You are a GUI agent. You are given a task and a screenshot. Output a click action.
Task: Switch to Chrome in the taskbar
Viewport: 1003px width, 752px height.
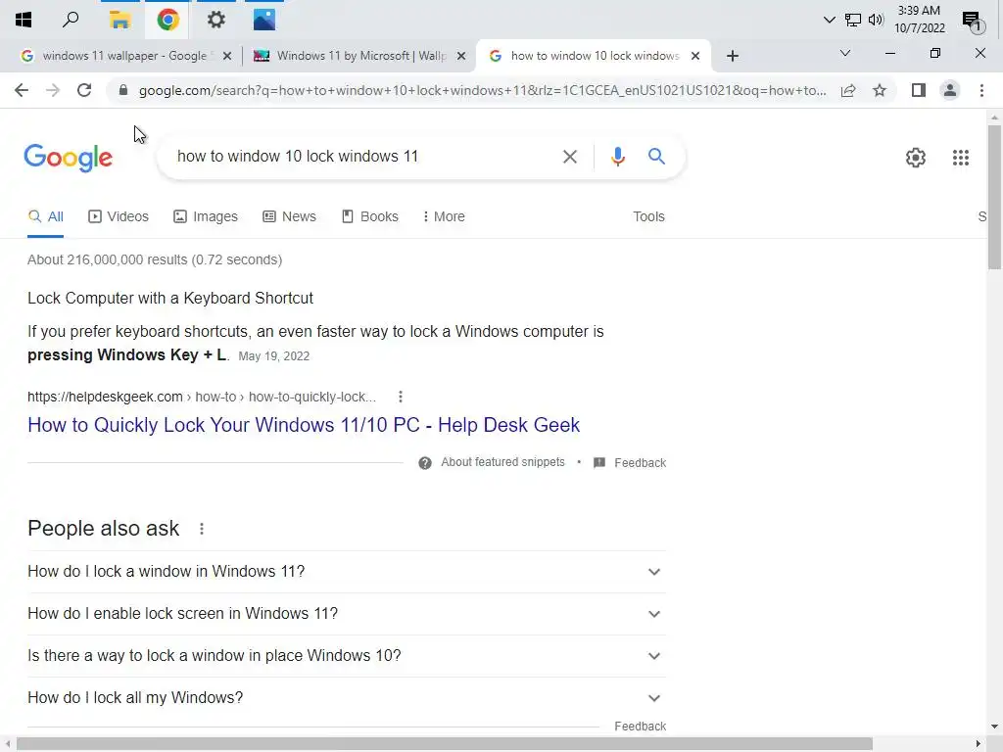pos(168,20)
